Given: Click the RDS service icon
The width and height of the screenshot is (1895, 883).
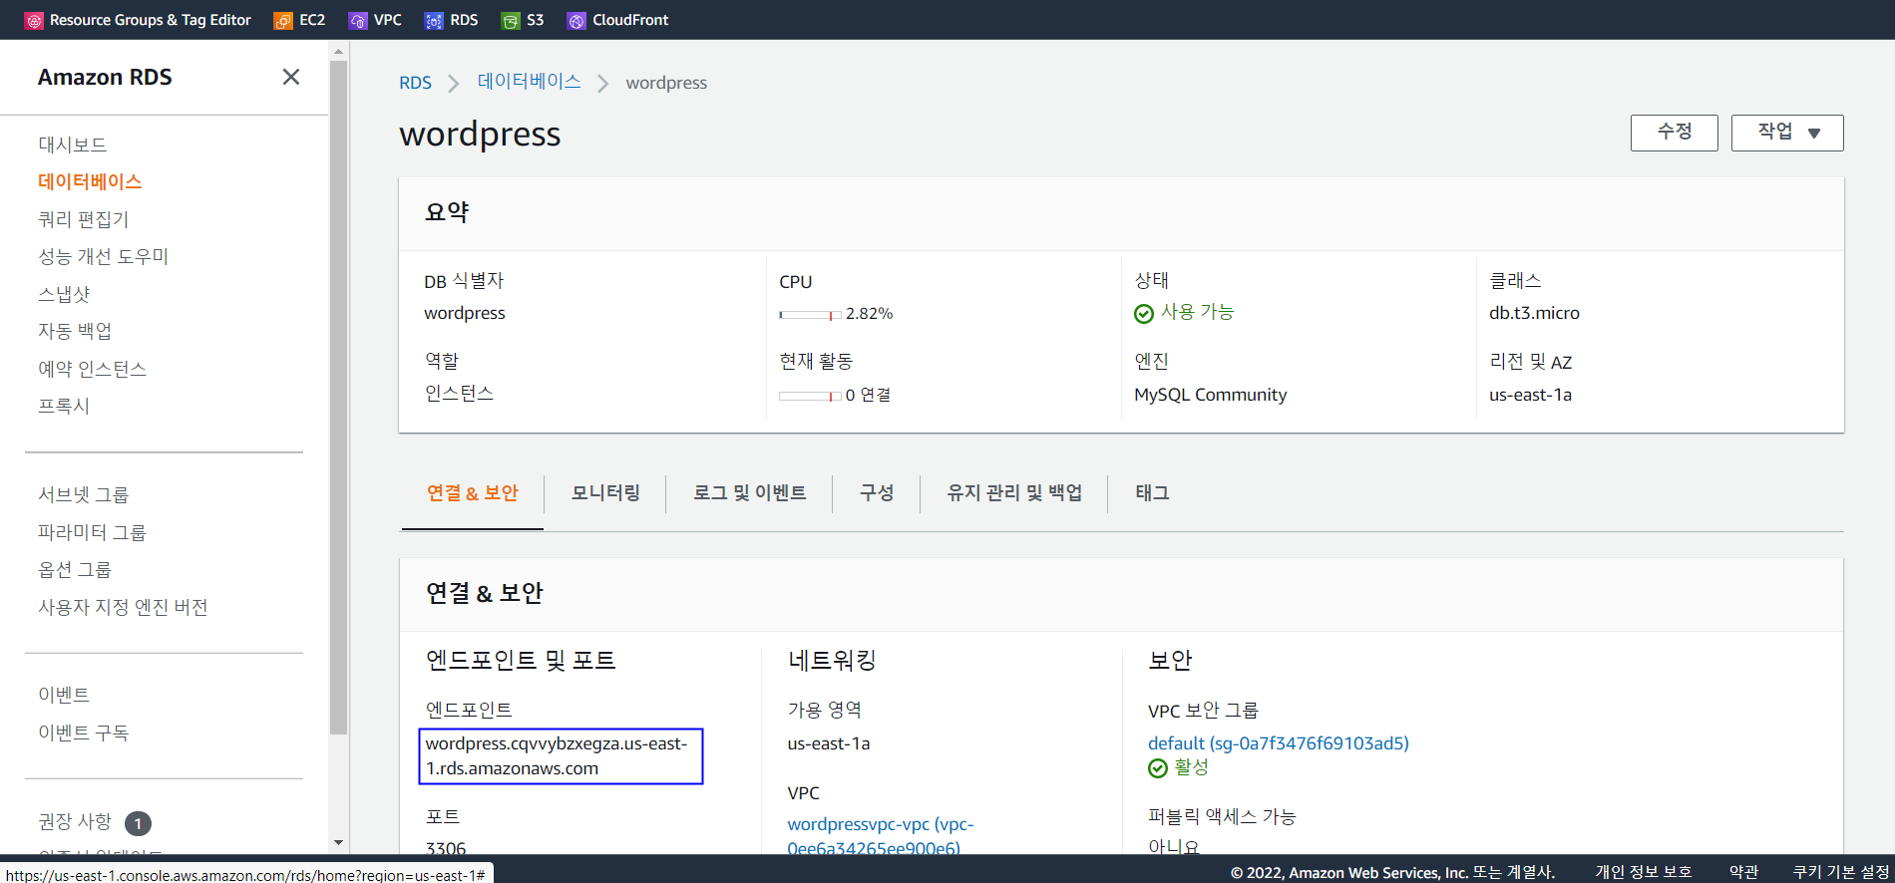Looking at the screenshot, I should click(434, 20).
